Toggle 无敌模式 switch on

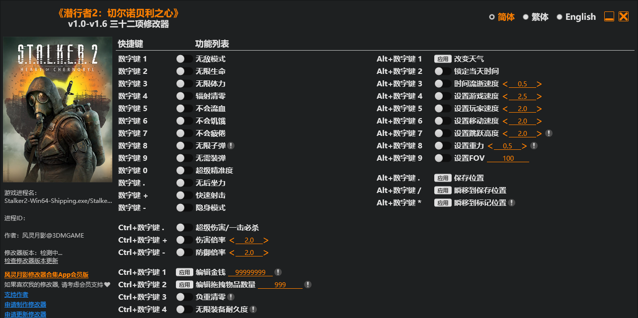coord(184,59)
